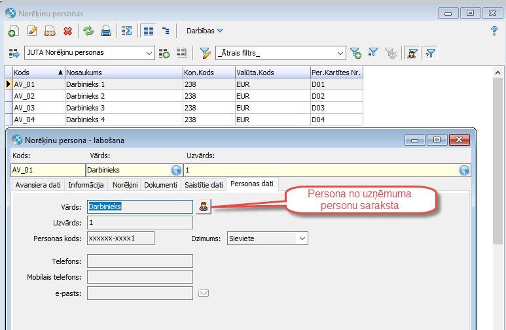Click the Nosaukums column header
The width and height of the screenshot is (506, 330).
point(124,73)
